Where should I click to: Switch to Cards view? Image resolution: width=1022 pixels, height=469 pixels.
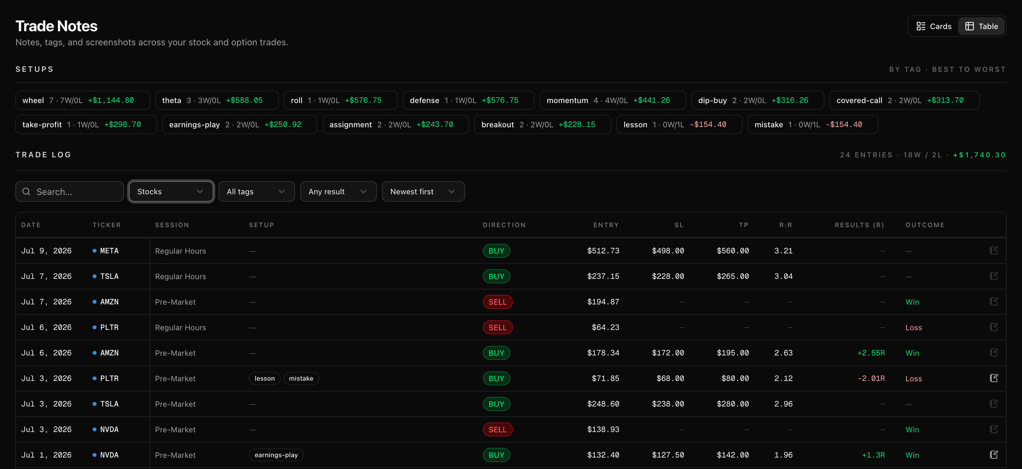click(x=934, y=26)
